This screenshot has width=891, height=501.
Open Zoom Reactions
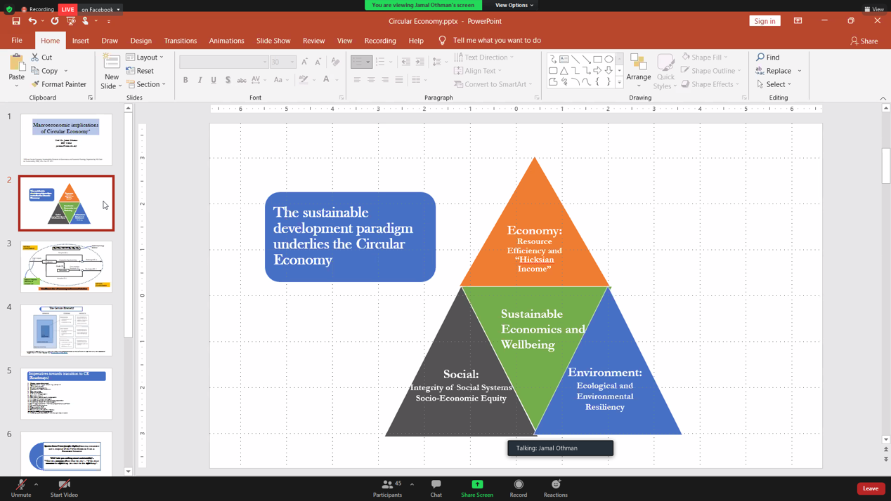(x=555, y=488)
